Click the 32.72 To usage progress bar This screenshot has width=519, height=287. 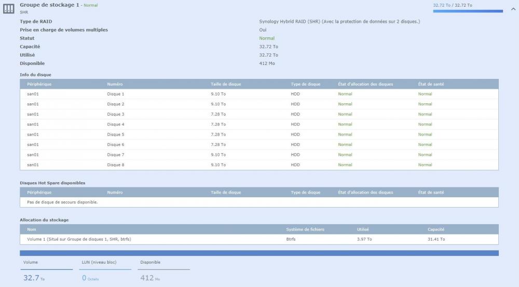468,11
